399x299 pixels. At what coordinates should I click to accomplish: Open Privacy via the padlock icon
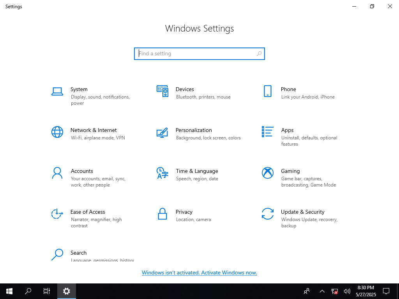click(162, 214)
